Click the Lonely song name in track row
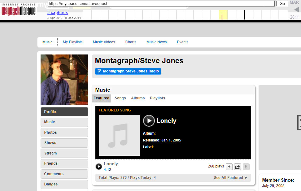Screen dimensions: 301x191 point(111,164)
